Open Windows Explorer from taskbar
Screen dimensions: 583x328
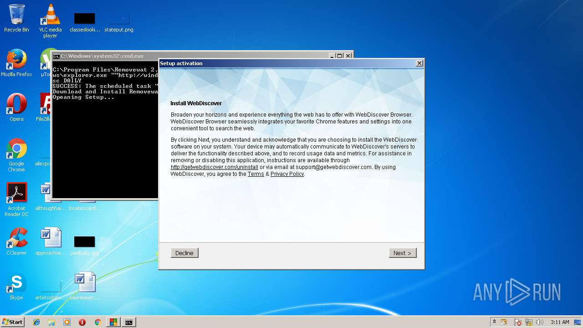click(51, 322)
